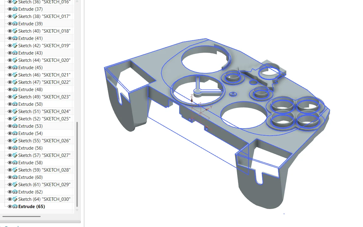The height and width of the screenshot is (227, 363).
Task: Click the sketch icon of Sketch (57) SKETCH_027
Action: pos(15,155)
